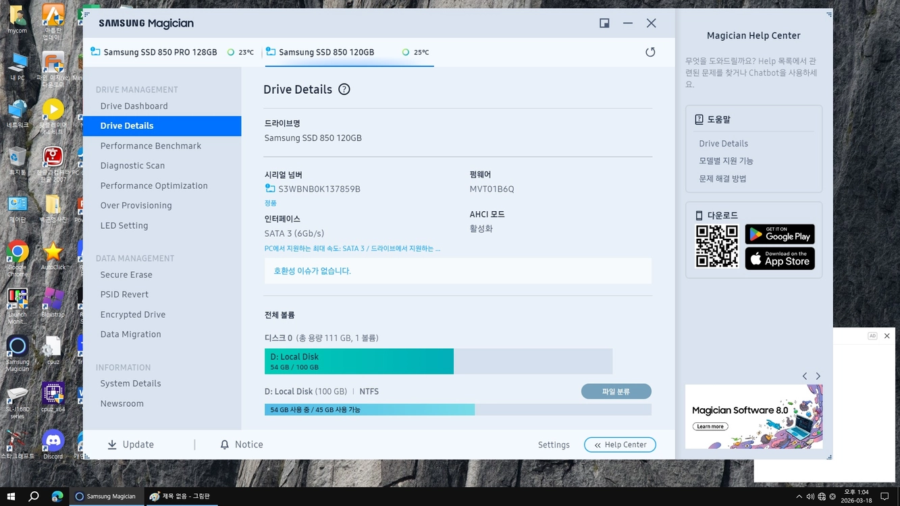Open 문제 해결 방법 help link
The width and height of the screenshot is (900, 506).
(722, 178)
